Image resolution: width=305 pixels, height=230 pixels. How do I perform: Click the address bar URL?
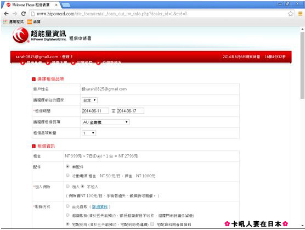point(112,14)
